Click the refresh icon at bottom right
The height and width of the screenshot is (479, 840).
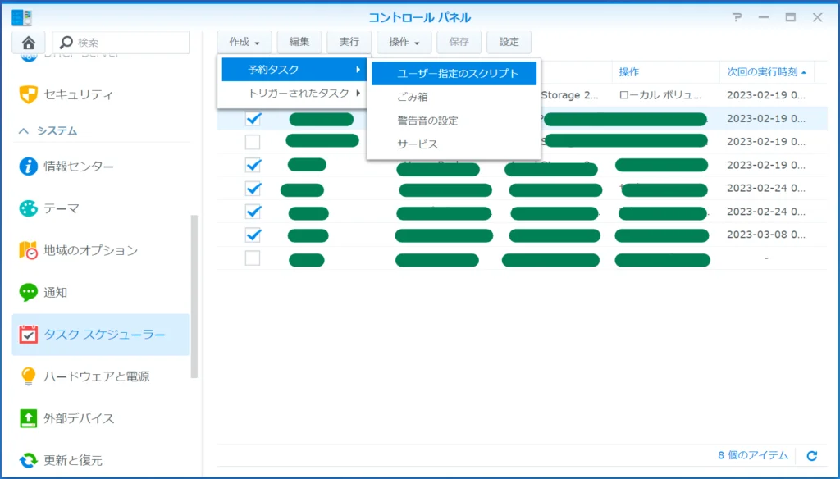click(x=812, y=455)
